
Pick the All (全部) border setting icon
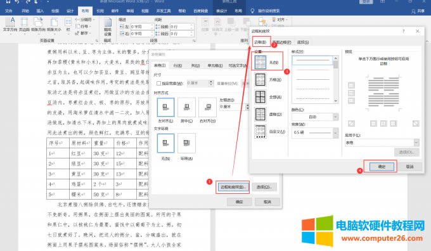point(261,97)
